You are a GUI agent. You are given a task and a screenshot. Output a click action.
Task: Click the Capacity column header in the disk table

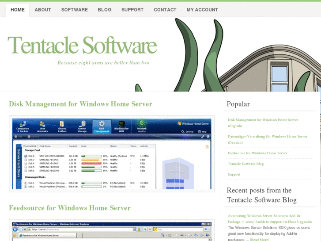pyautogui.click(x=73, y=146)
